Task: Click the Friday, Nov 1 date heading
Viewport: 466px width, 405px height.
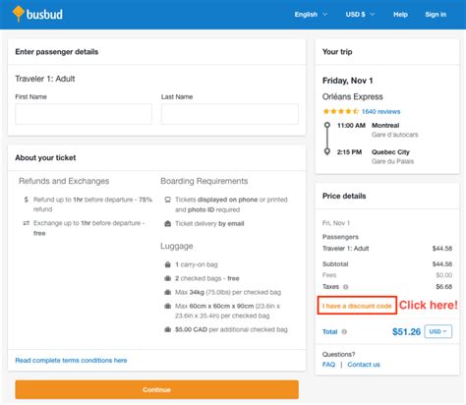Action: coord(348,81)
